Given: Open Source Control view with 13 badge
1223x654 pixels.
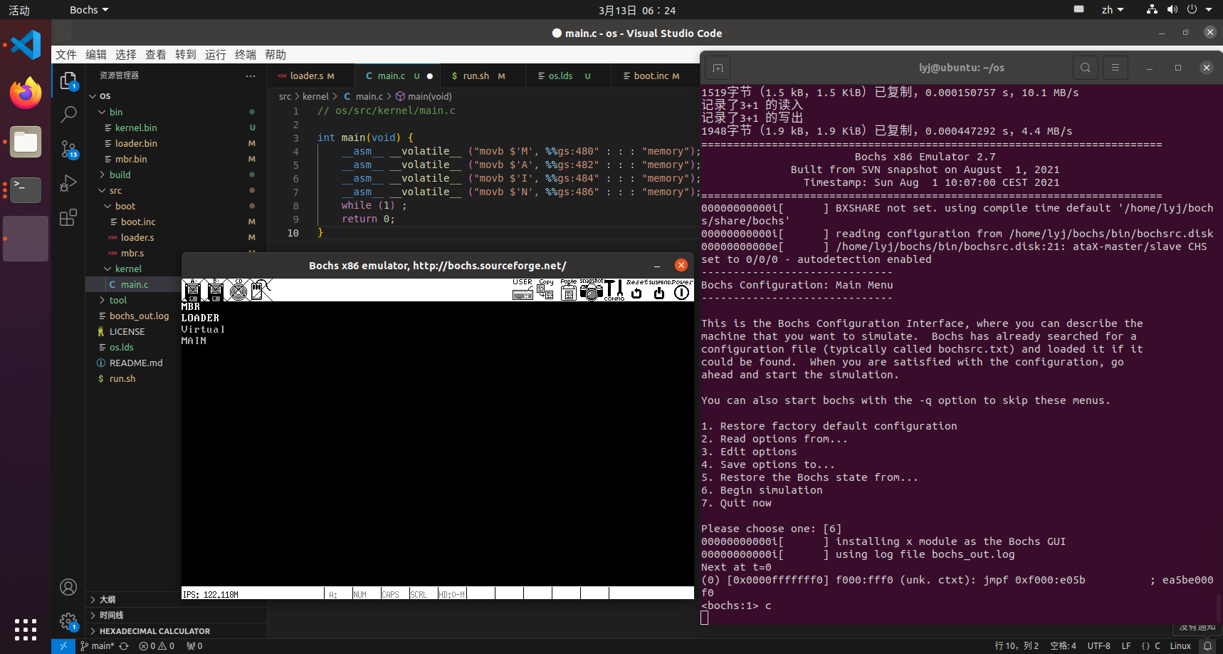Looking at the screenshot, I should click(x=68, y=149).
